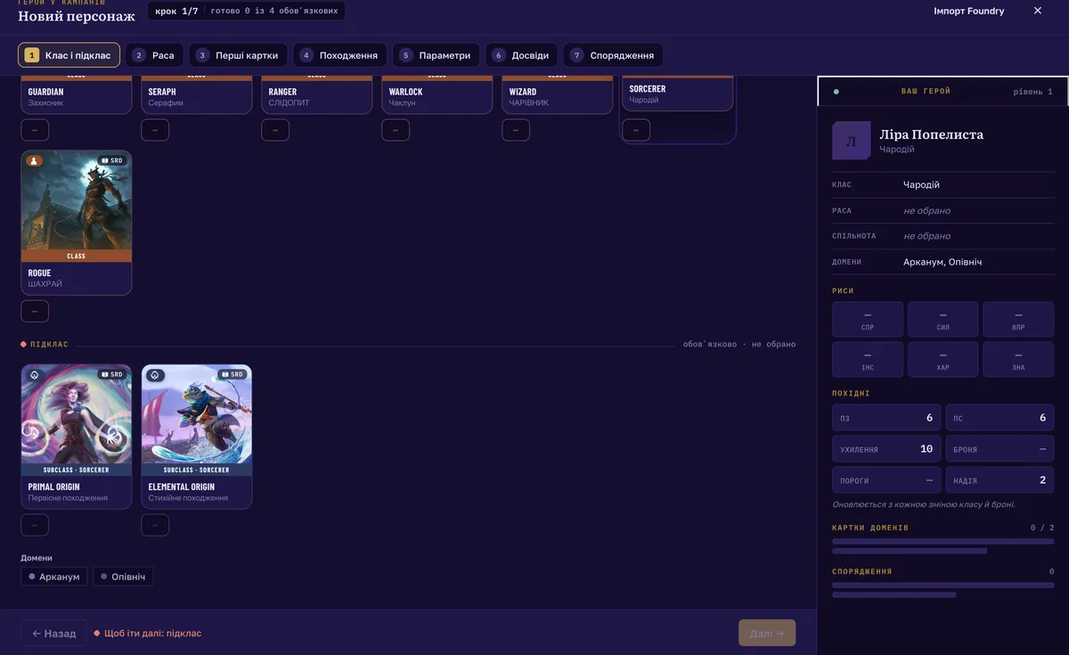1069x655 pixels.
Task: Click the Спорядження progress bar
Action: [943, 585]
